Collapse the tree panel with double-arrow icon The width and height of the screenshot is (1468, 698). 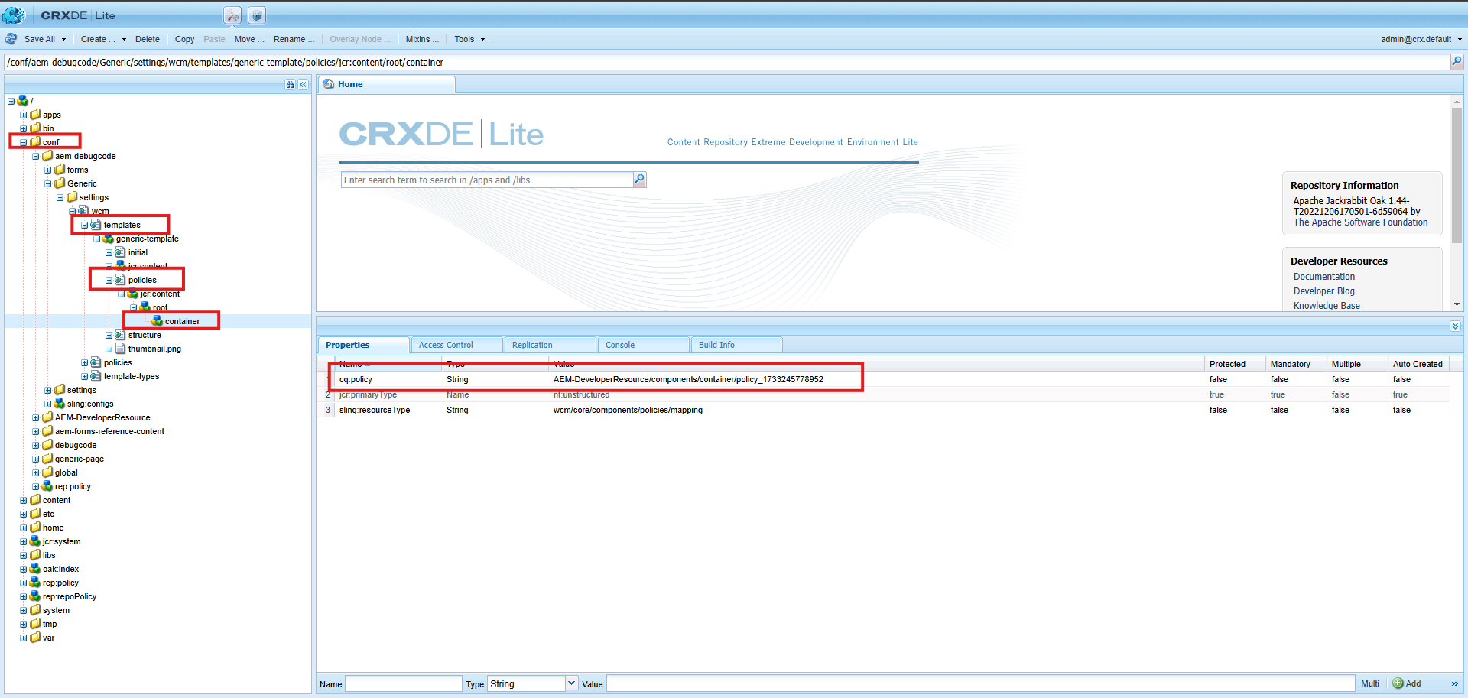coord(304,85)
